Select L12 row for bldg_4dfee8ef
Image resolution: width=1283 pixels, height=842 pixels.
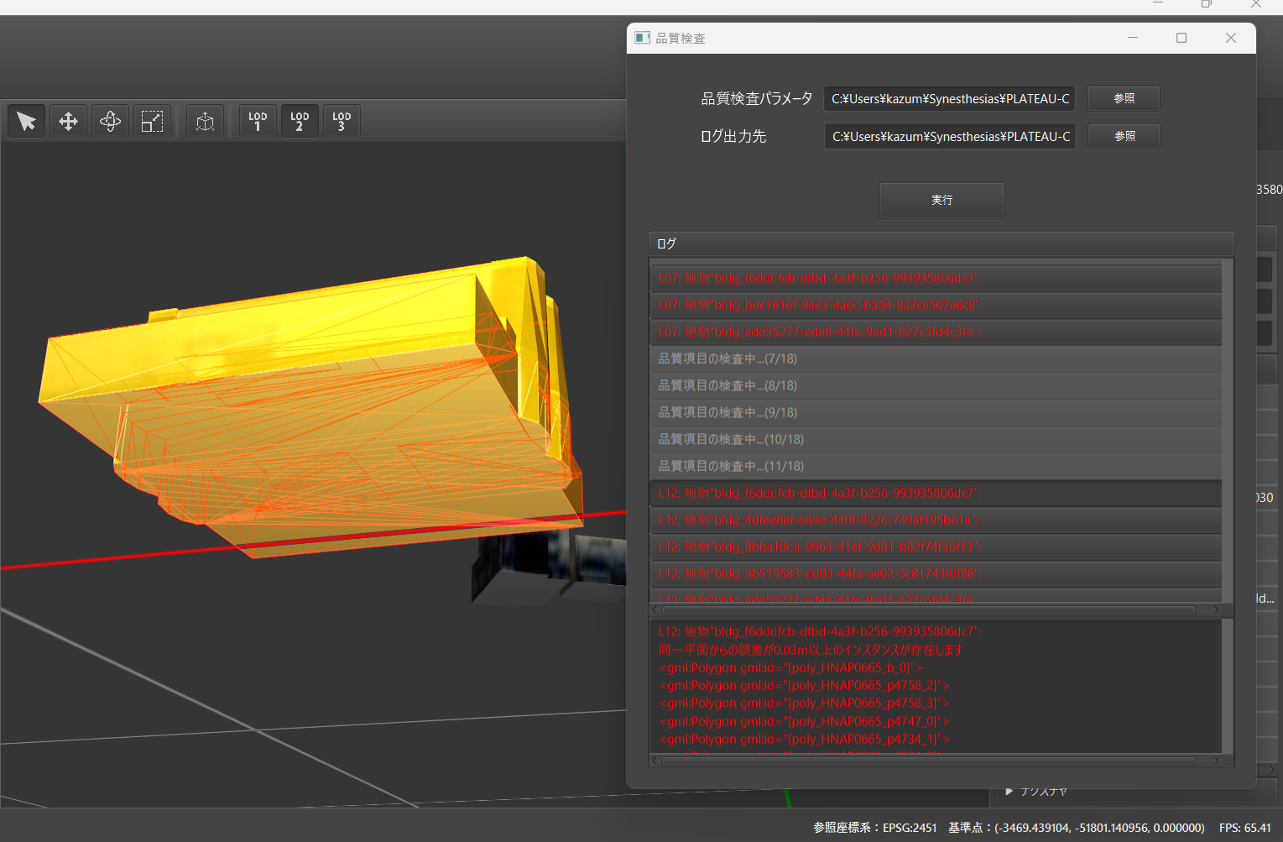tap(936, 520)
